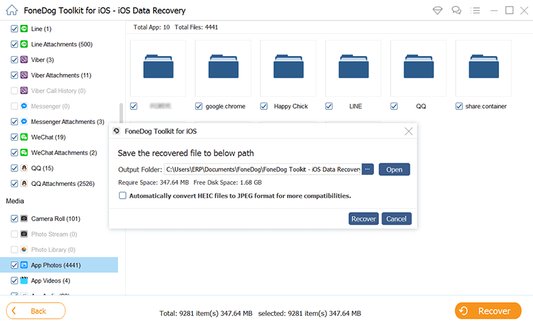Open the hamburger menu icon in title bar
Screen dimensions: 533x326
pyautogui.click(x=475, y=11)
